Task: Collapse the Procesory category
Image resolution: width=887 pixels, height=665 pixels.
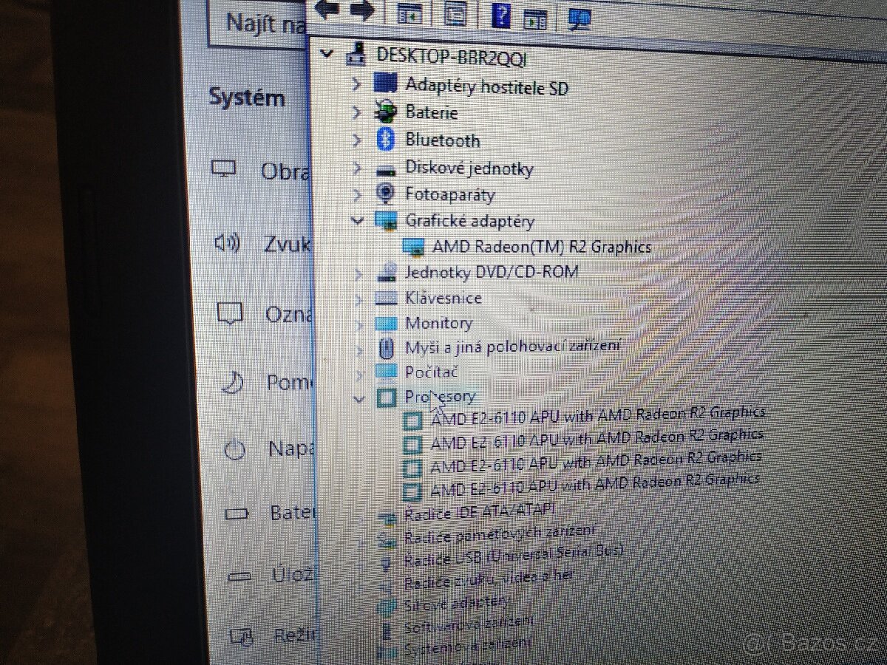Action: click(x=359, y=399)
